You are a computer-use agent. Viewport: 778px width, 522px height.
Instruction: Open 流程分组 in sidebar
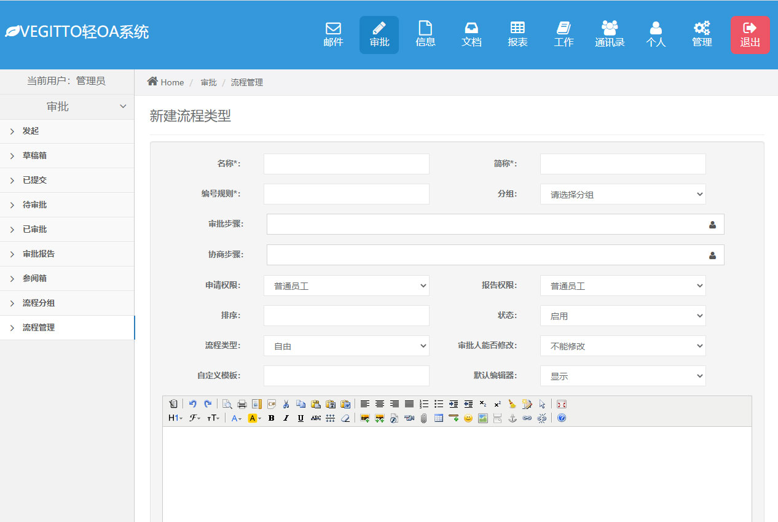click(67, 303)
